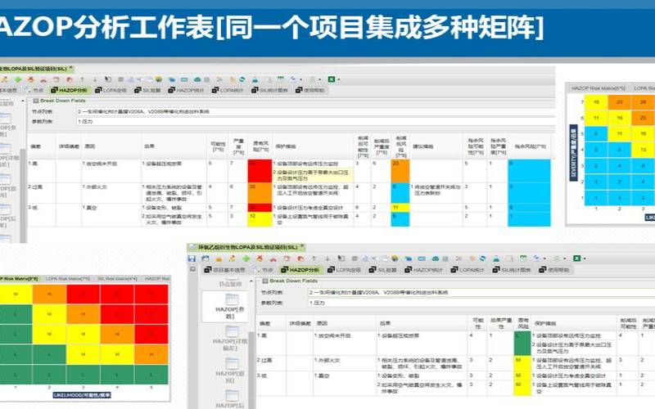The height and width of the screenshot is (409, 655).
Task: Open the 使用帮助 tab in the lower window
Action: [x=554, y=270]
